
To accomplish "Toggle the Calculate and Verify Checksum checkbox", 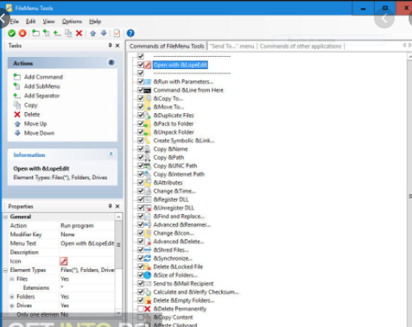I will coord(141,292).
